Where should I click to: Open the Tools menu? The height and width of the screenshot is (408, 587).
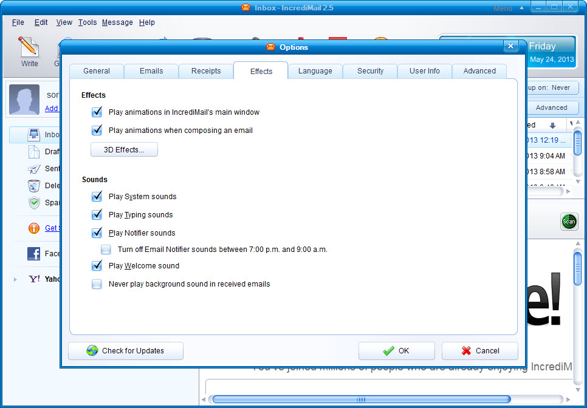[x=88, y=22]
